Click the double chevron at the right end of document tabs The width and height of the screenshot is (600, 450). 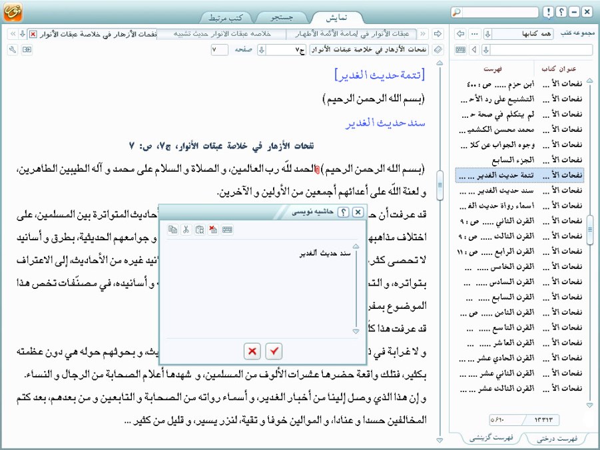click(423, 34)
